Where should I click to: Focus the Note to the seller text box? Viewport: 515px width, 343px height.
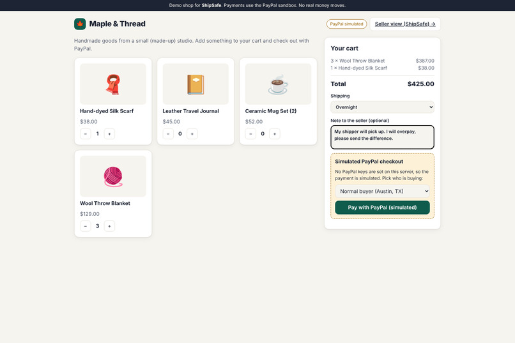coord(382,137)
